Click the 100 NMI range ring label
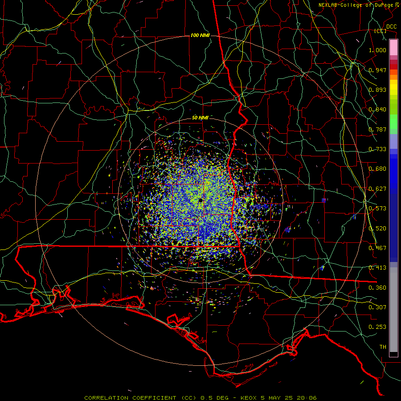 200,35
